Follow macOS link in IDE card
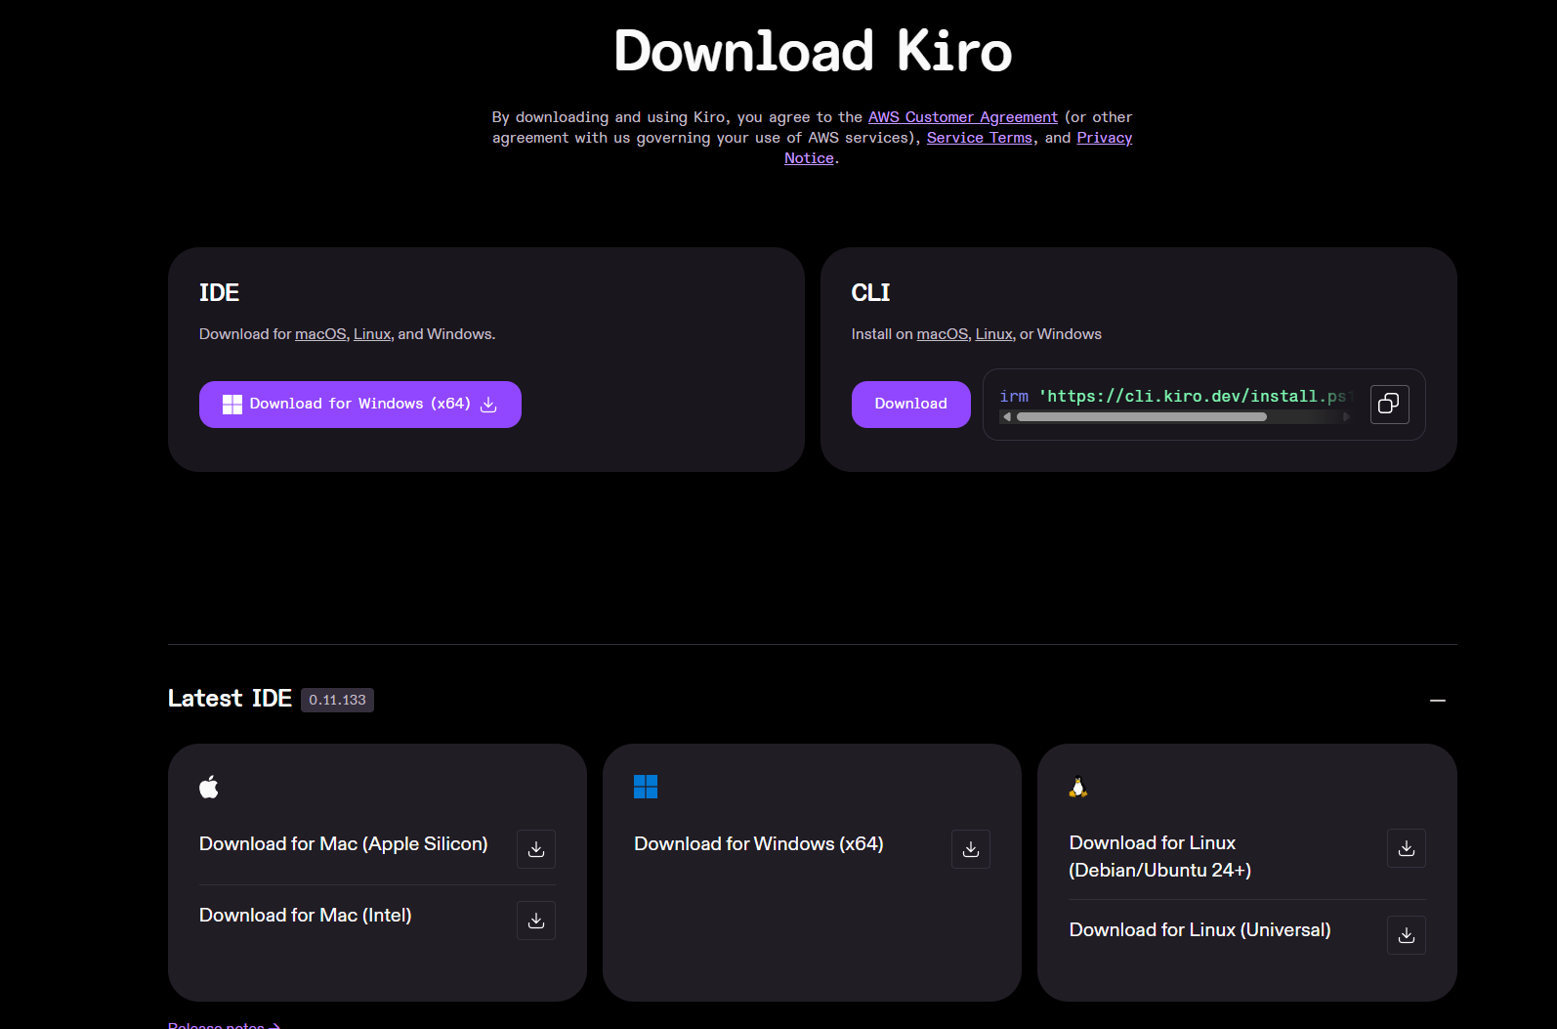 point(320,334)
